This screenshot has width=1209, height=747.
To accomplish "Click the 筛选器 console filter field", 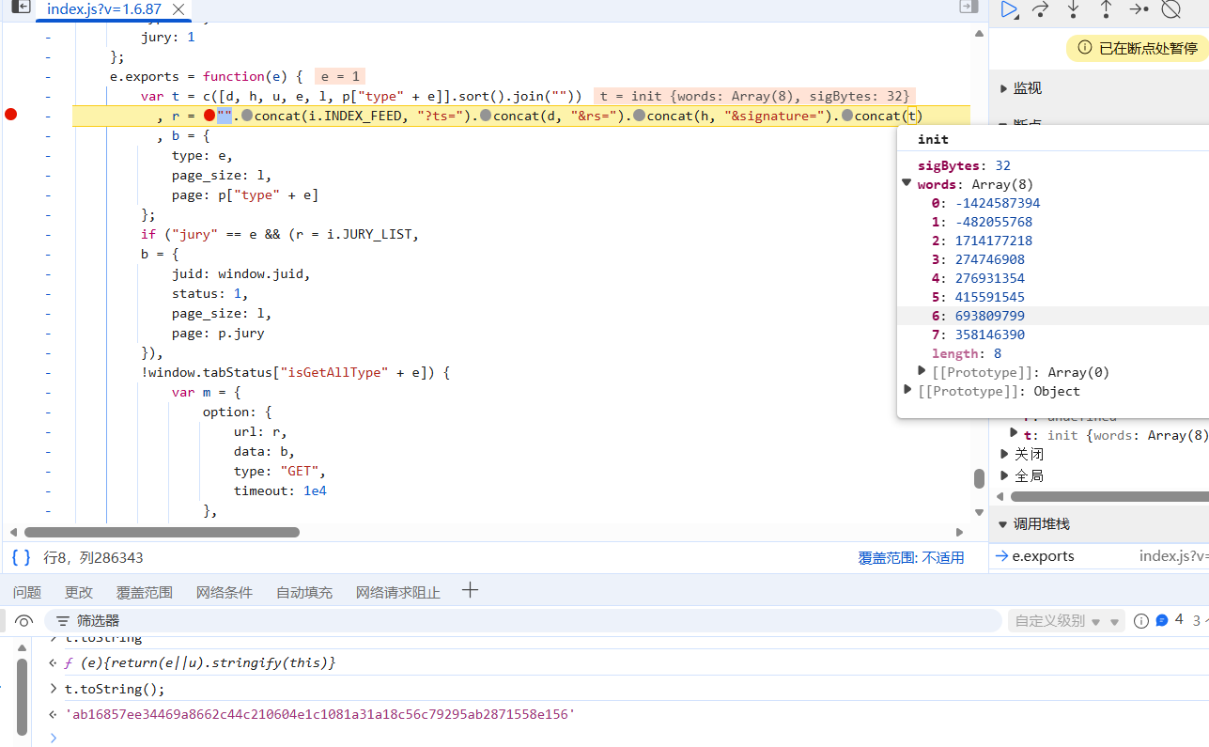I will click(98, 621).
